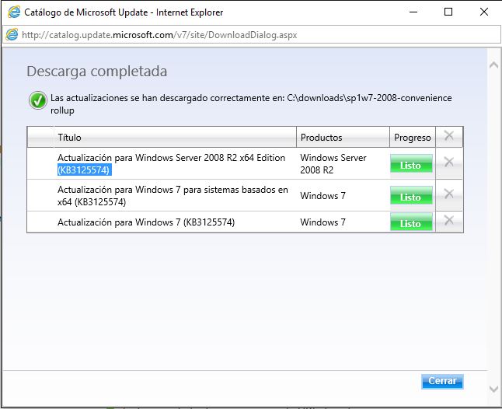Click the 'Descarga completada' heading
Screen dimensions: 502x409
tap(96, 71)
